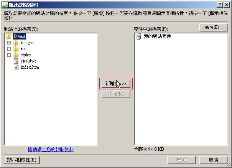Click the D:\test root folder icon
Viewport: 232px width, 168px height.
[x=9, y=36]
